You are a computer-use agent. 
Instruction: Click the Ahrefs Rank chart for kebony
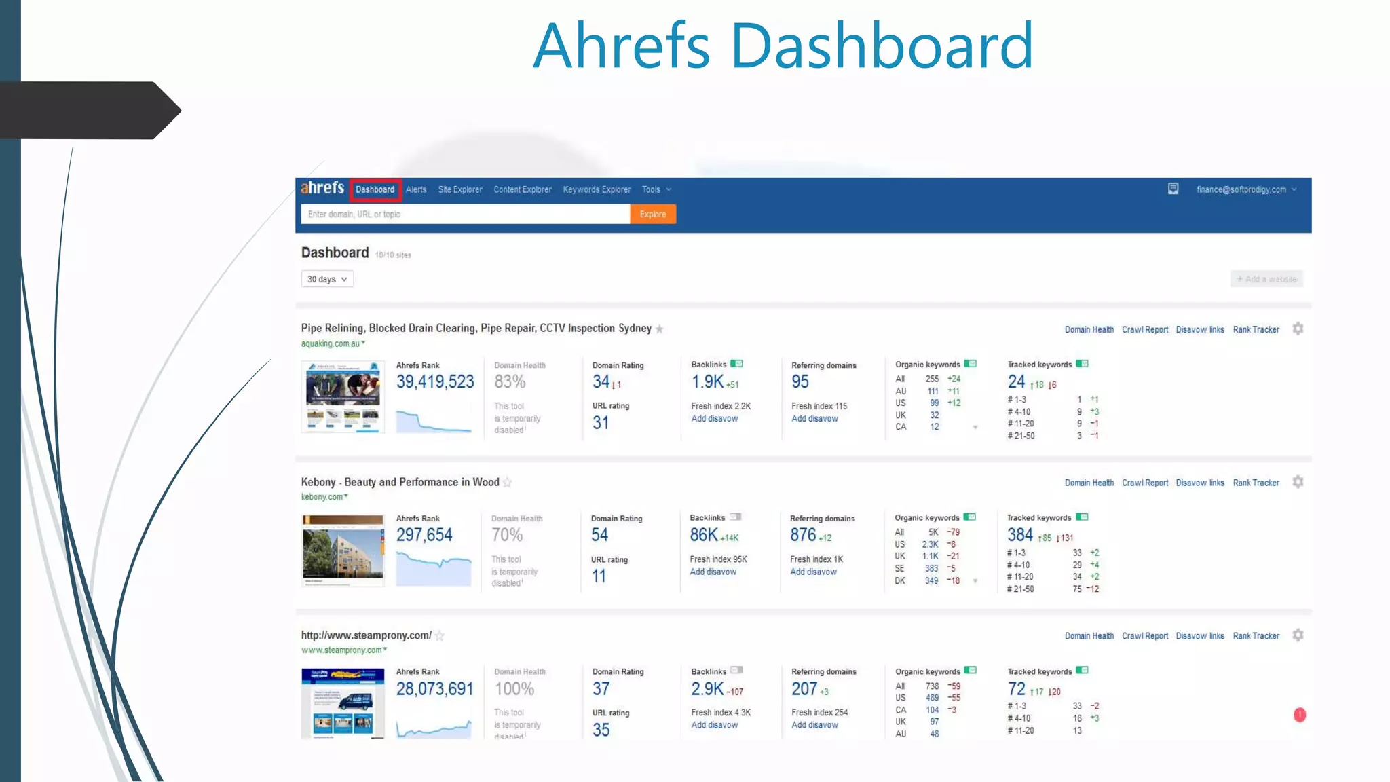click(434, 568)
